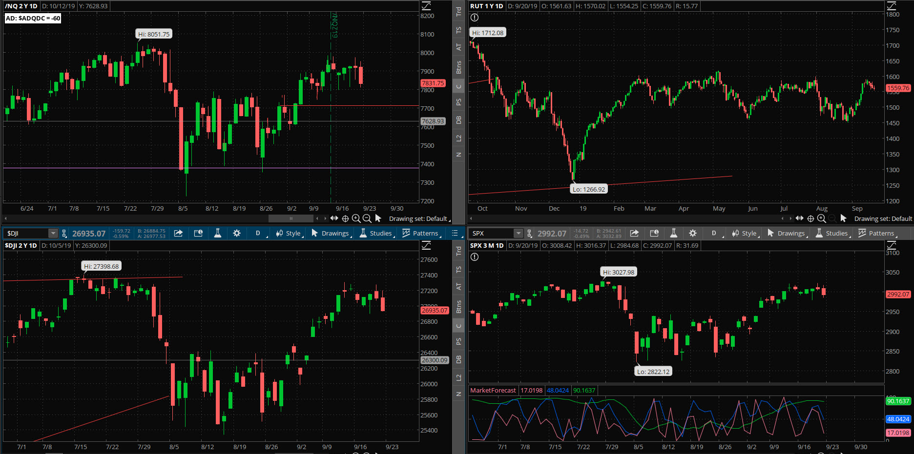914x454 pixels.
Task: Click the Lo: 1266.92 bubble on RUT chart
Action: click(x=589, y=189)
